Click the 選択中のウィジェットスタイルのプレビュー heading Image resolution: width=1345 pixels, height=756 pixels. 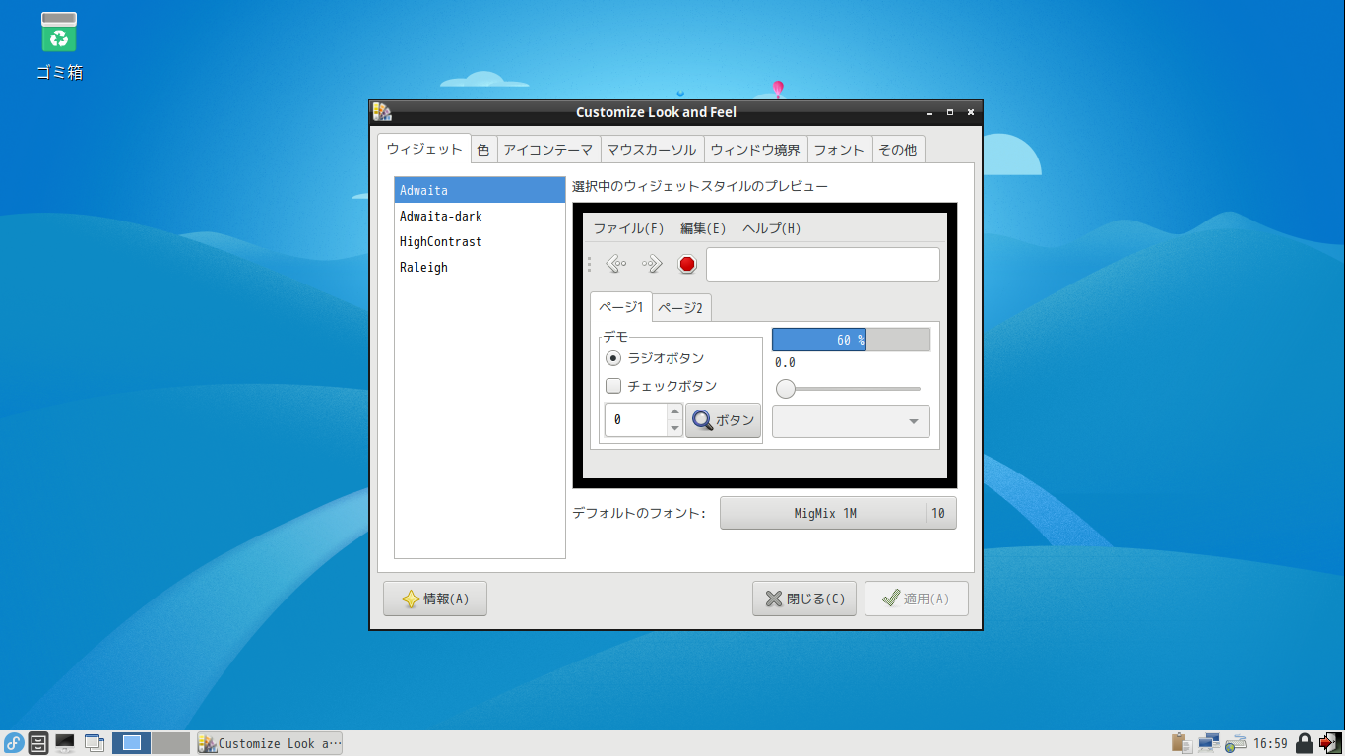point(700,186)
